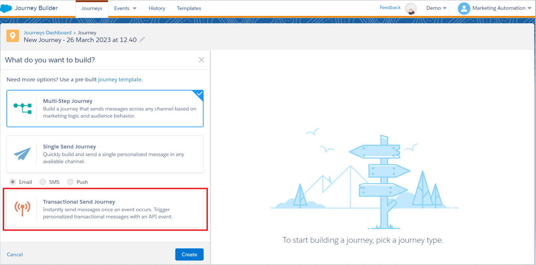Switch to the History tab
The width and height of the screenshot is (536, 265).
[157, 8]
